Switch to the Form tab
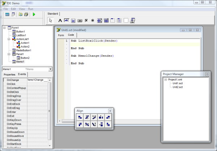 61,35
